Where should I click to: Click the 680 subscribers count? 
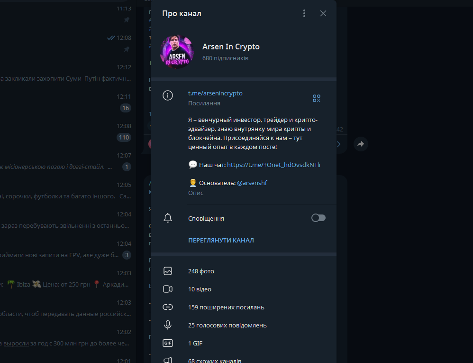point(225,58)
